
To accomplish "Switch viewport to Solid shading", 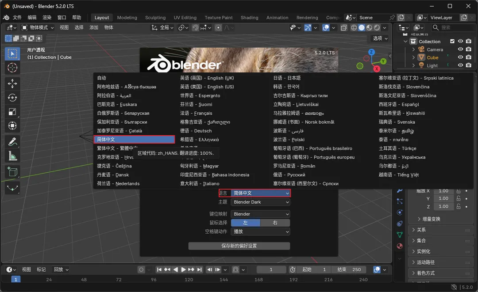I will [362, 28].
